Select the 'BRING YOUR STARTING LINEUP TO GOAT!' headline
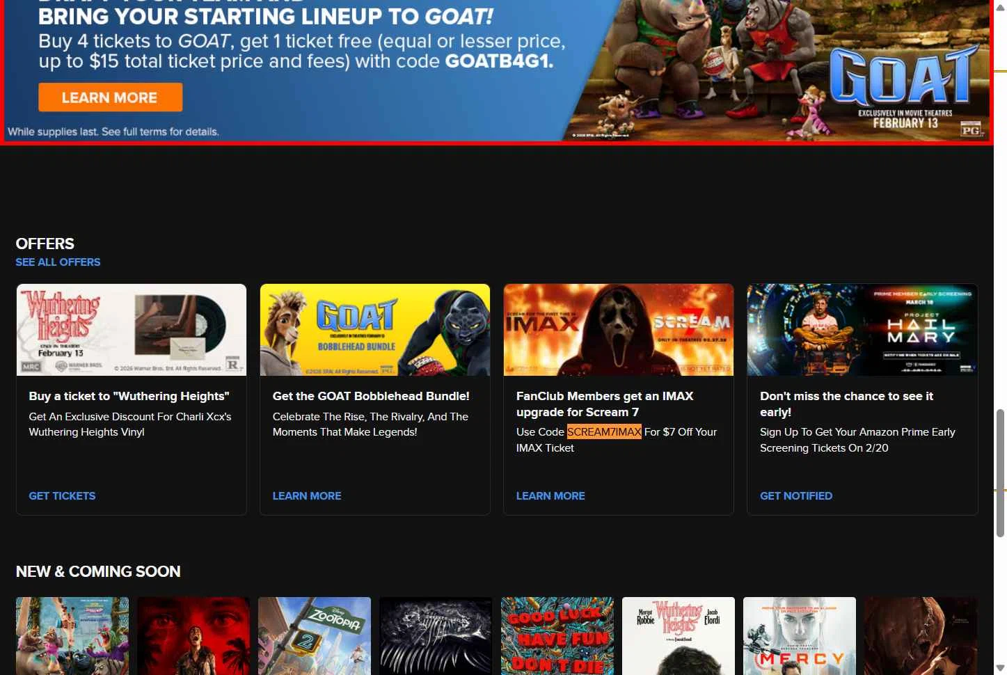1007x675 pixels. 266,16
